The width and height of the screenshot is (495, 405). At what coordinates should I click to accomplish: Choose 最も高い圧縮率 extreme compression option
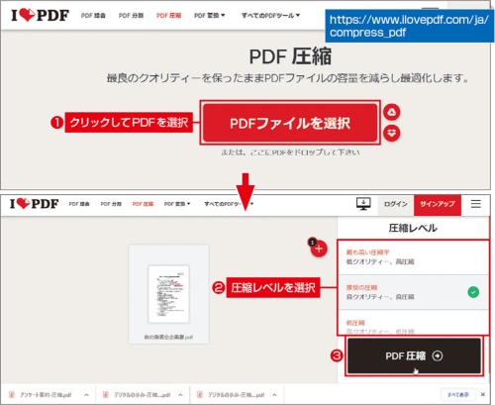(413, 257)
